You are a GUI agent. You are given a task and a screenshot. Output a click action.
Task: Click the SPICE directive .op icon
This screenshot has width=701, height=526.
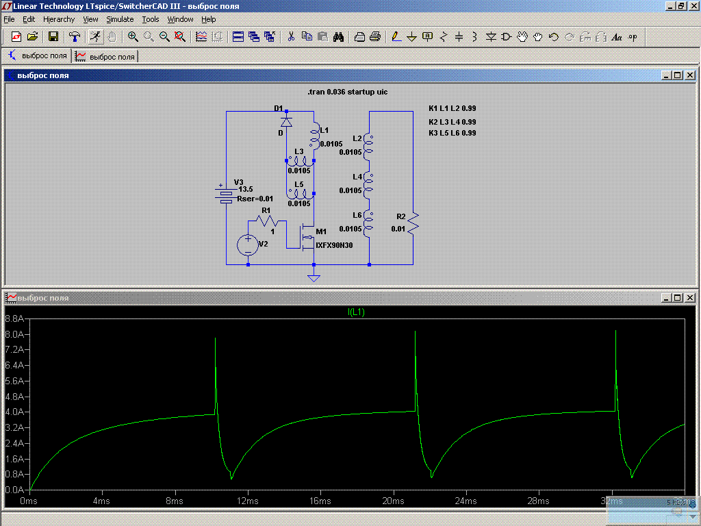pos(632,37)
